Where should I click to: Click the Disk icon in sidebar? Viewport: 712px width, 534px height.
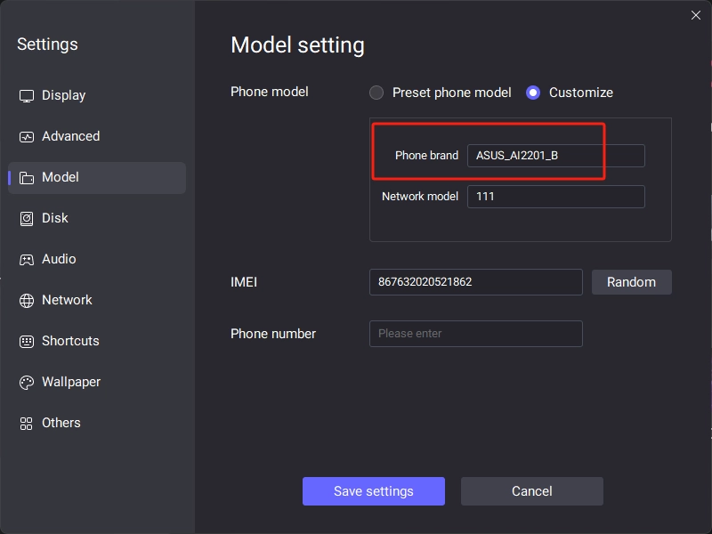[27, 218]
